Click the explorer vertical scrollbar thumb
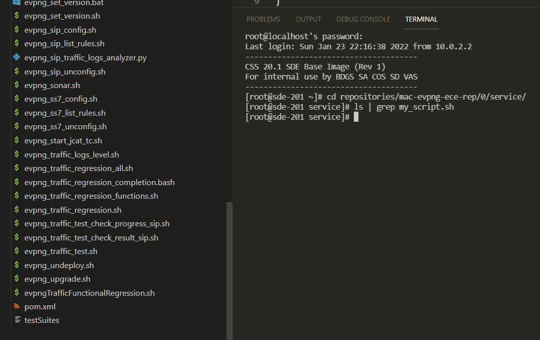The image size is (540, 340). 229,271
